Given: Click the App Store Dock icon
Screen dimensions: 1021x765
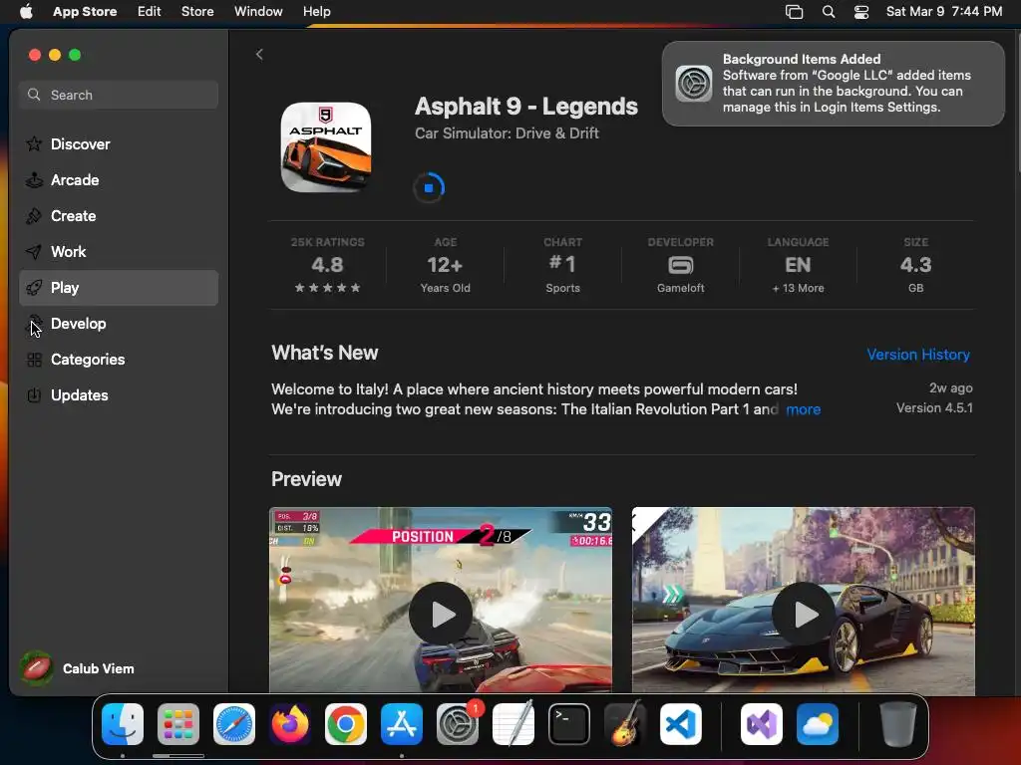Looking at the screenshot, I should (x=402, y=724).
